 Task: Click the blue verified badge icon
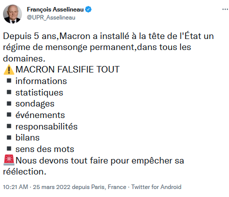point(88,9)
